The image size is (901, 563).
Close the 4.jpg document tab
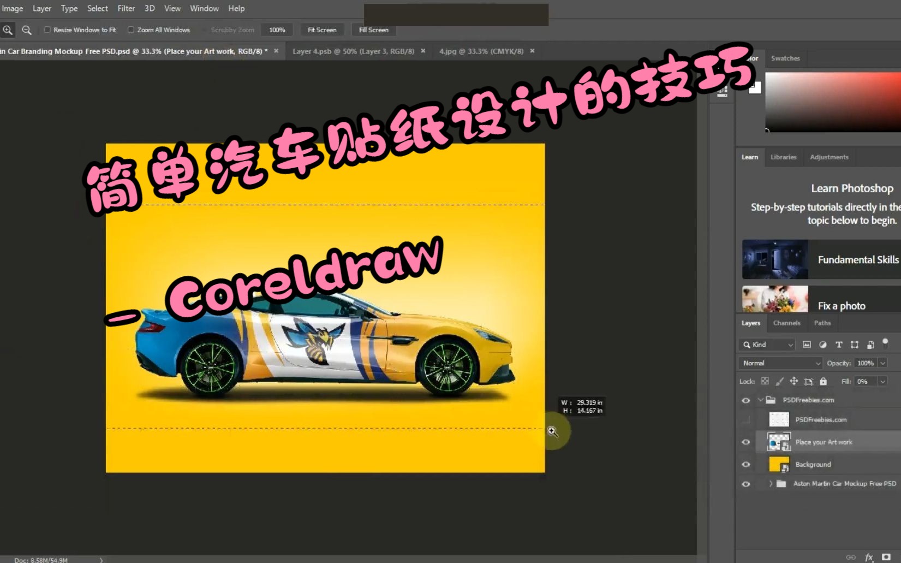tap(532, 51)
